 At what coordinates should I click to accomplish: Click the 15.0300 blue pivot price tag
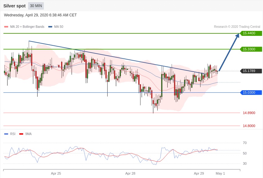pos(251,92)
